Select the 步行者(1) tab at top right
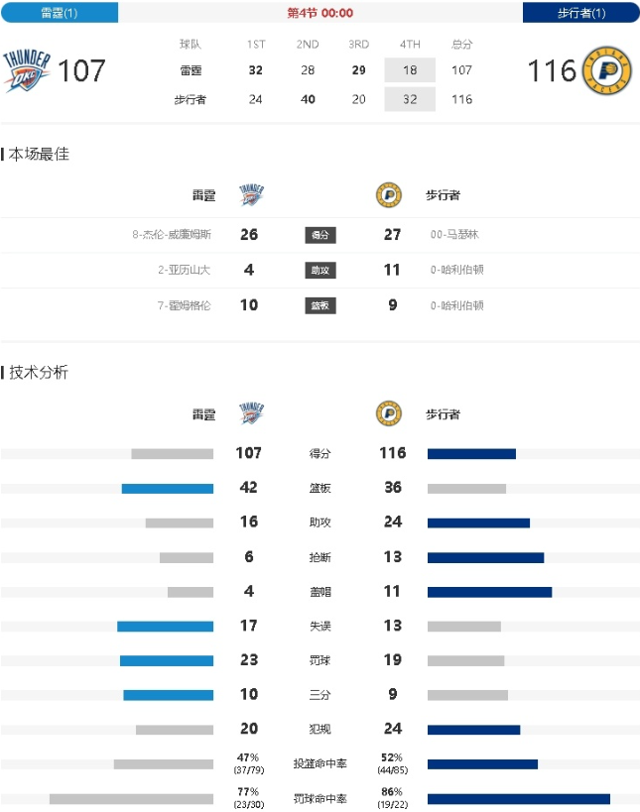Viewport: 640px width, 812px height. point(580,13)
